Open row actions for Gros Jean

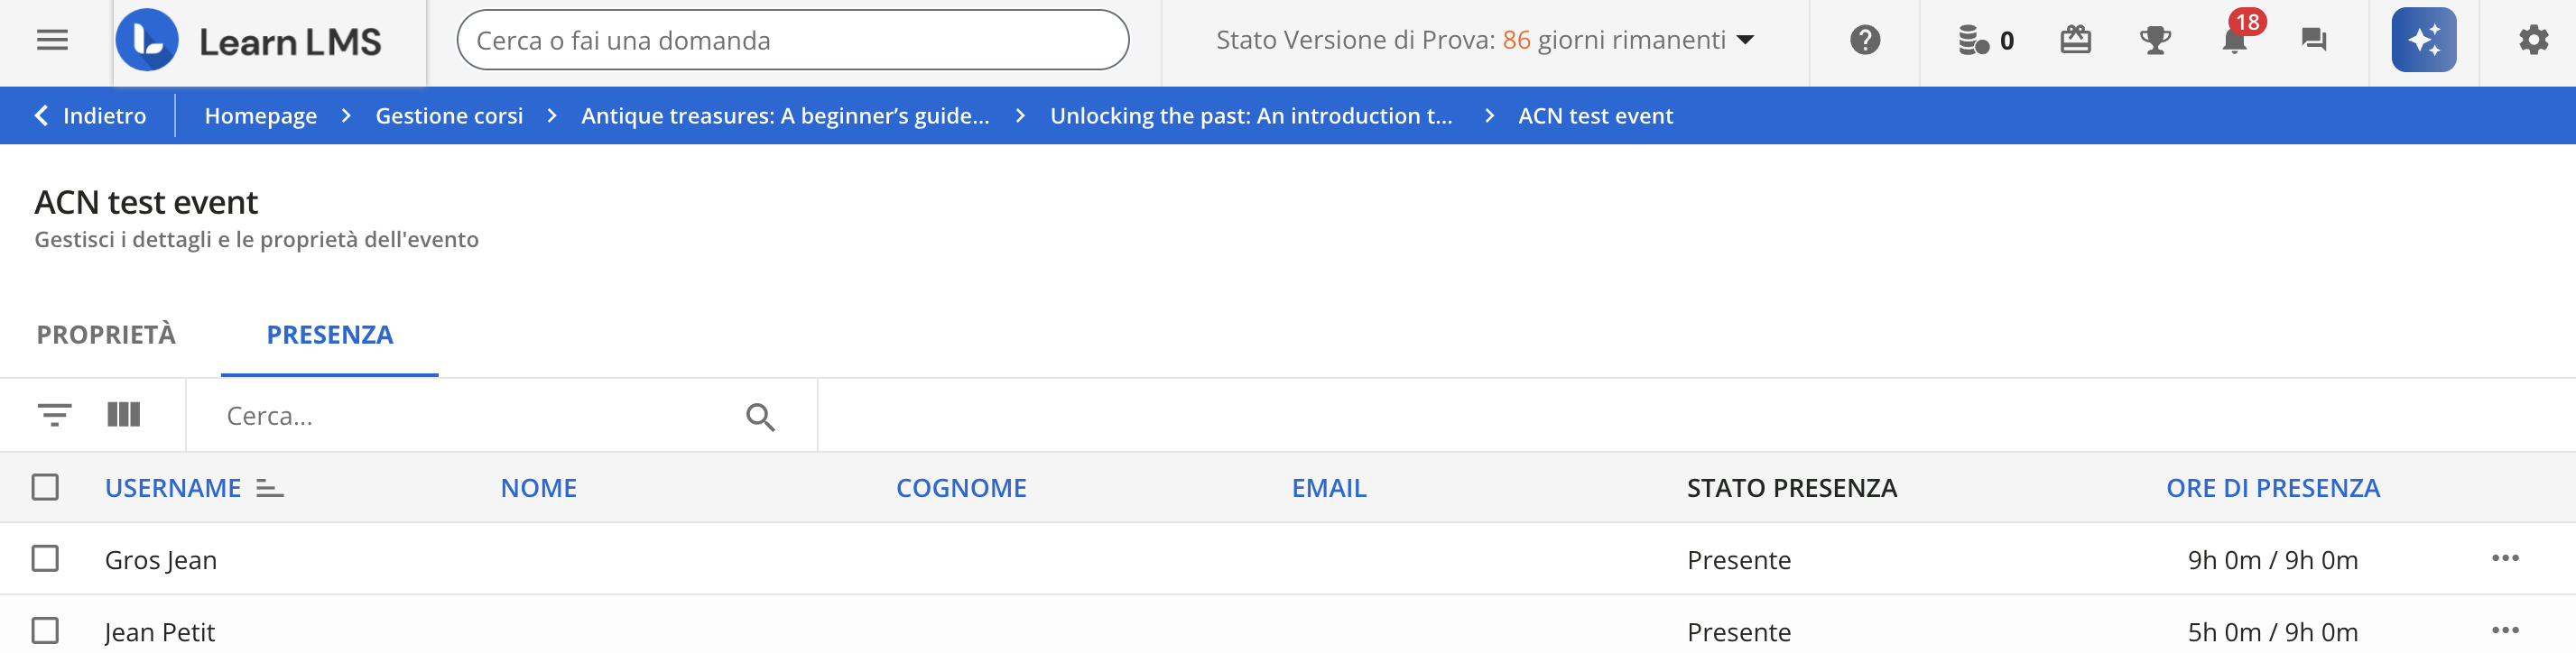[2505, 558]
